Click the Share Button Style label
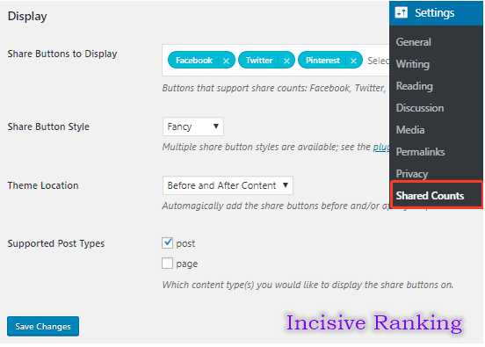 pos(48,127)
